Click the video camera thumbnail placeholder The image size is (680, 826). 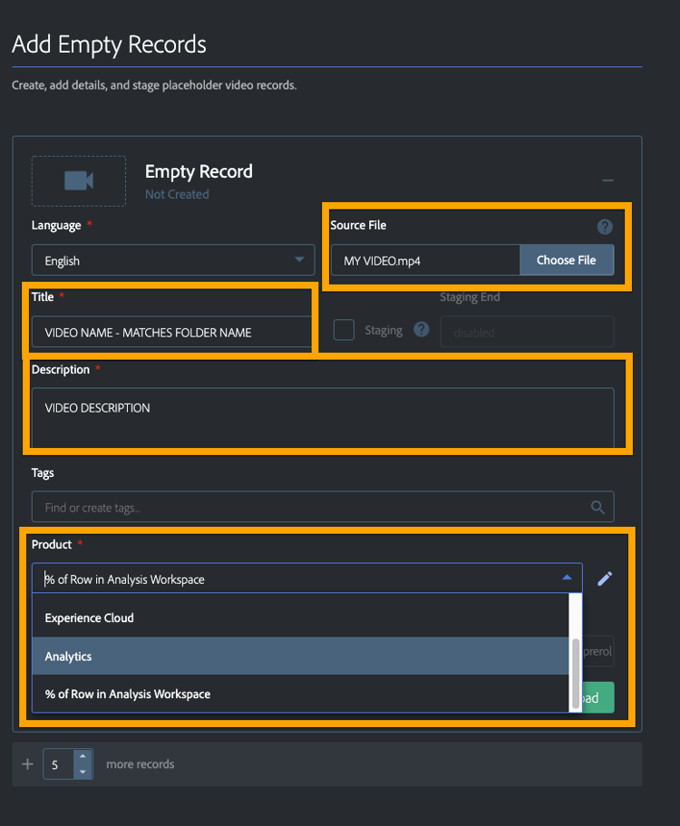point(79,180)
